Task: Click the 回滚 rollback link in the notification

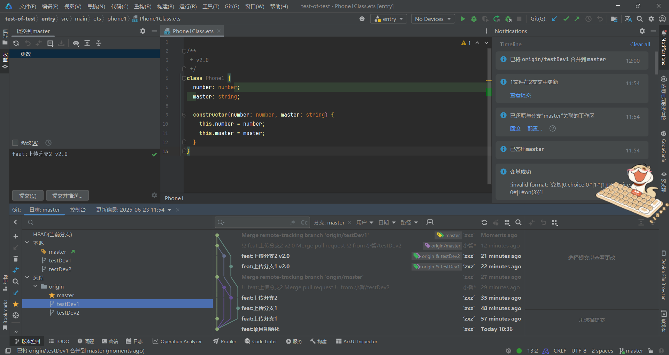Action: [515, 128]
